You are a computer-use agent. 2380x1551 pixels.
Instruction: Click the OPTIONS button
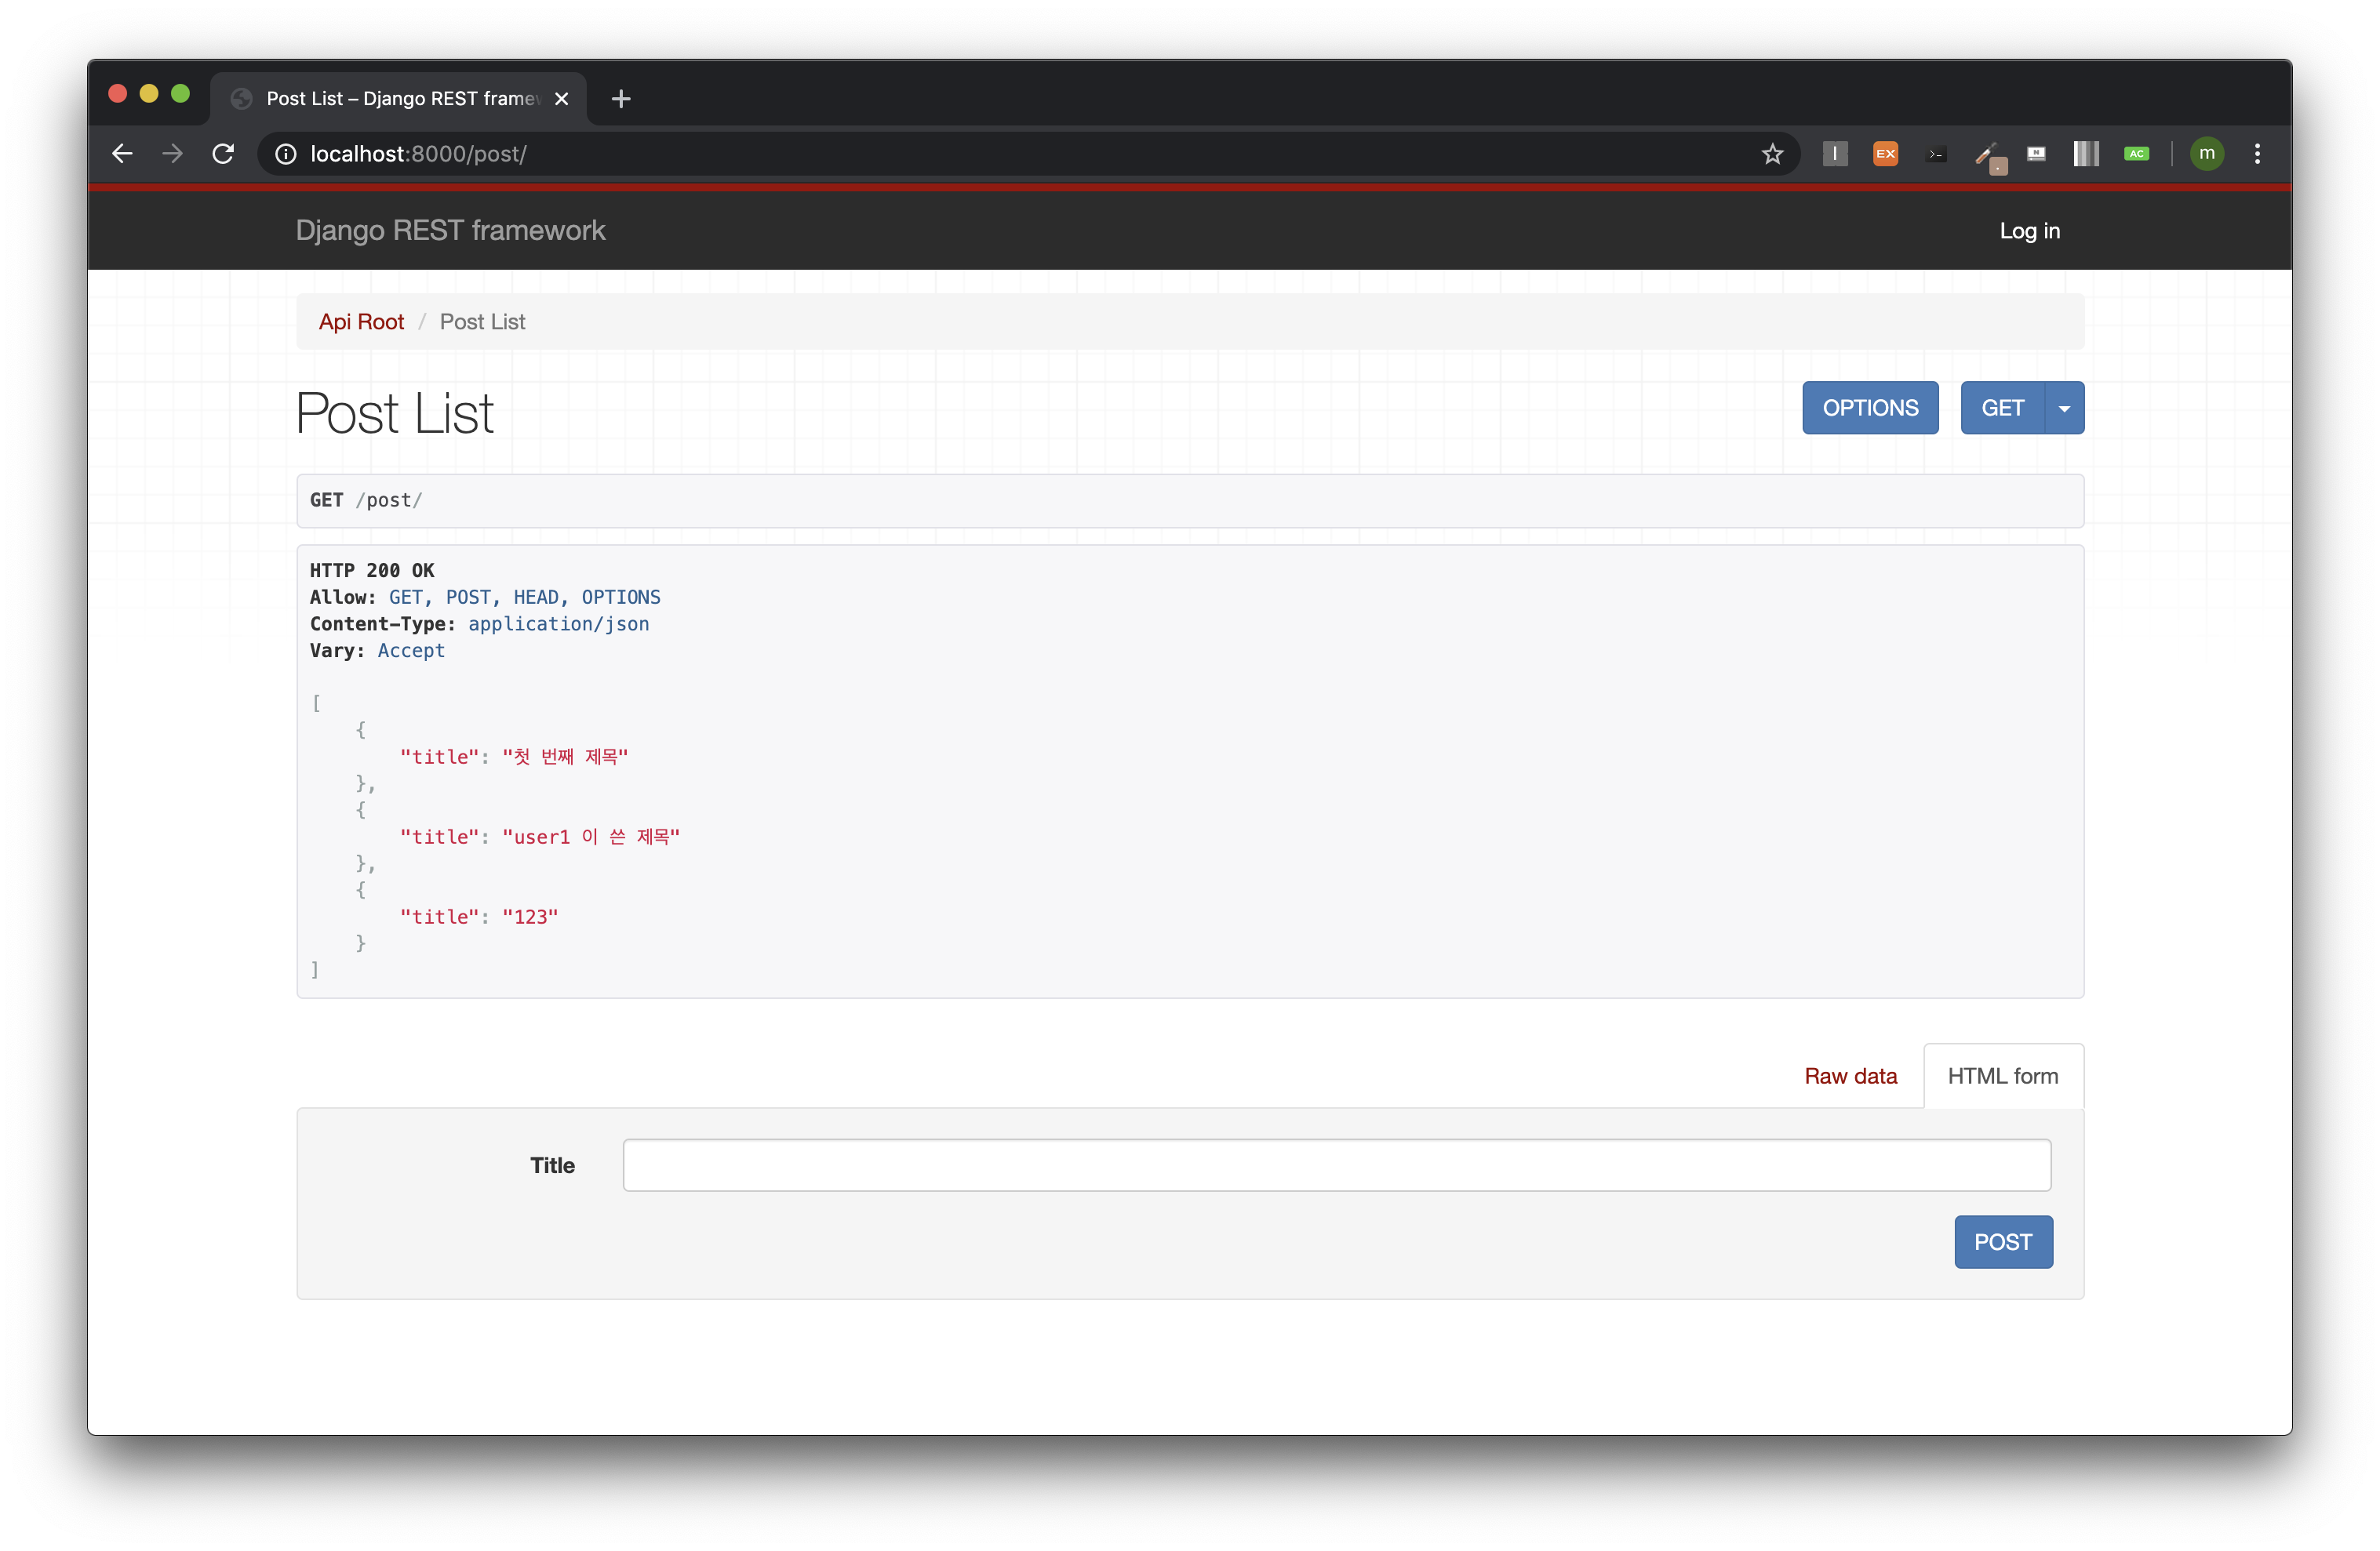1869,408
